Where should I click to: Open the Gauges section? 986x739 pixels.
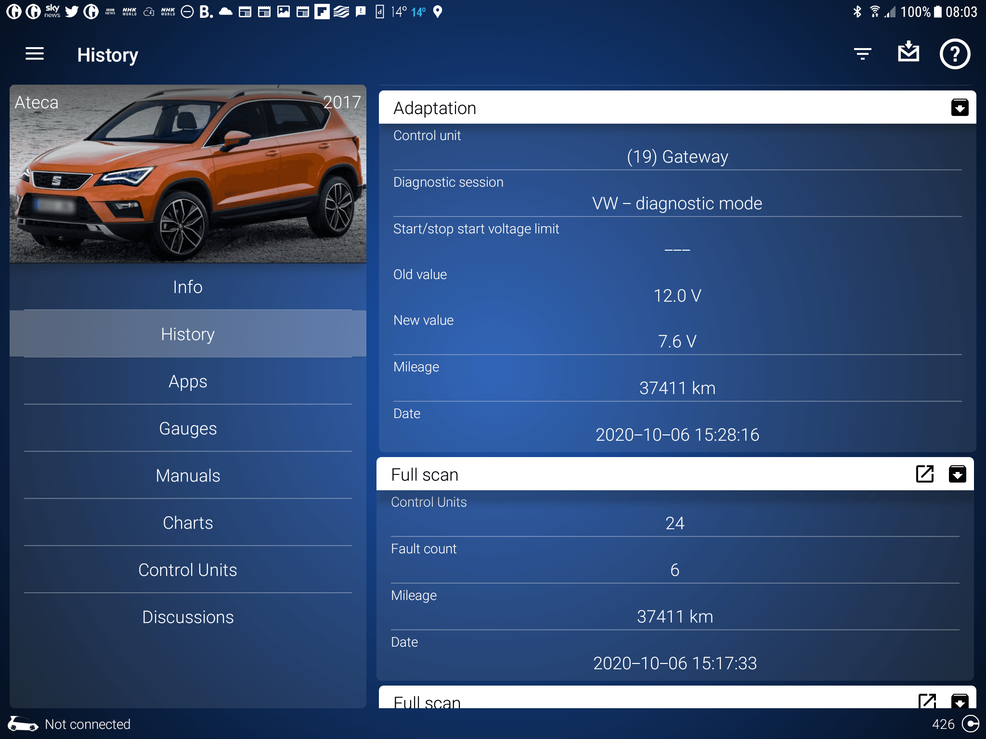click(188, 429)
